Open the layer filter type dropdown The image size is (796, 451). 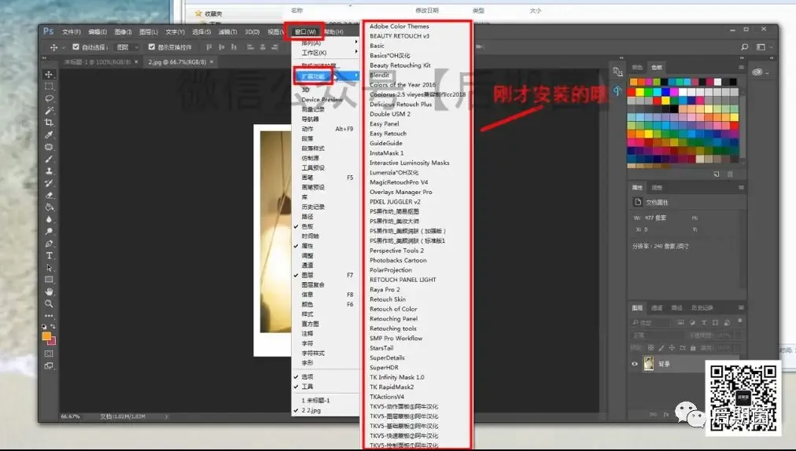(x=652, y=322)
